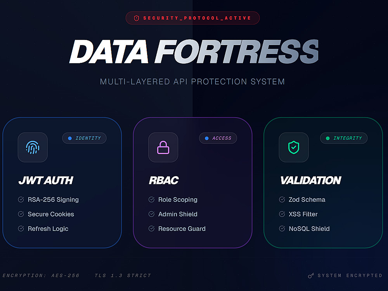Click the shield checkmark icon in Validation card
This screenshot has height=291, width=388.
point(293,147)
